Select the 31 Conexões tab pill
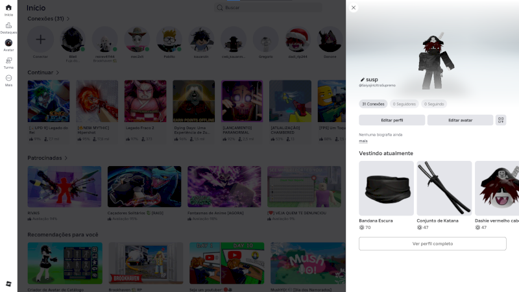 (x=373, y=104)
